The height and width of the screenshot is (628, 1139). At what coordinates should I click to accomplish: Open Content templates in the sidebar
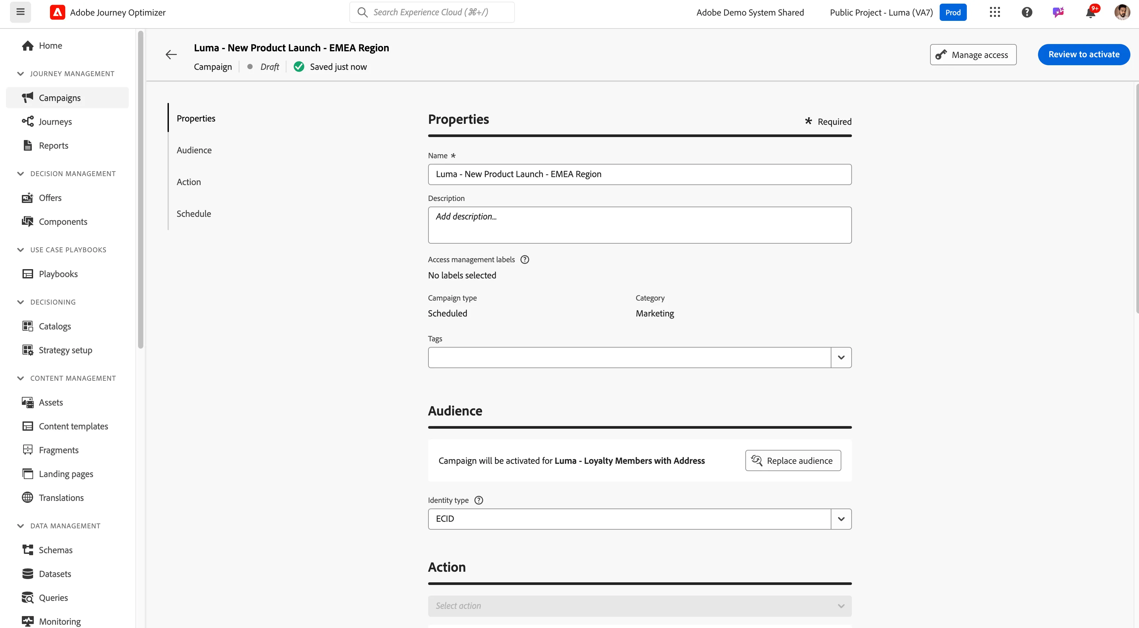[67, 426]
